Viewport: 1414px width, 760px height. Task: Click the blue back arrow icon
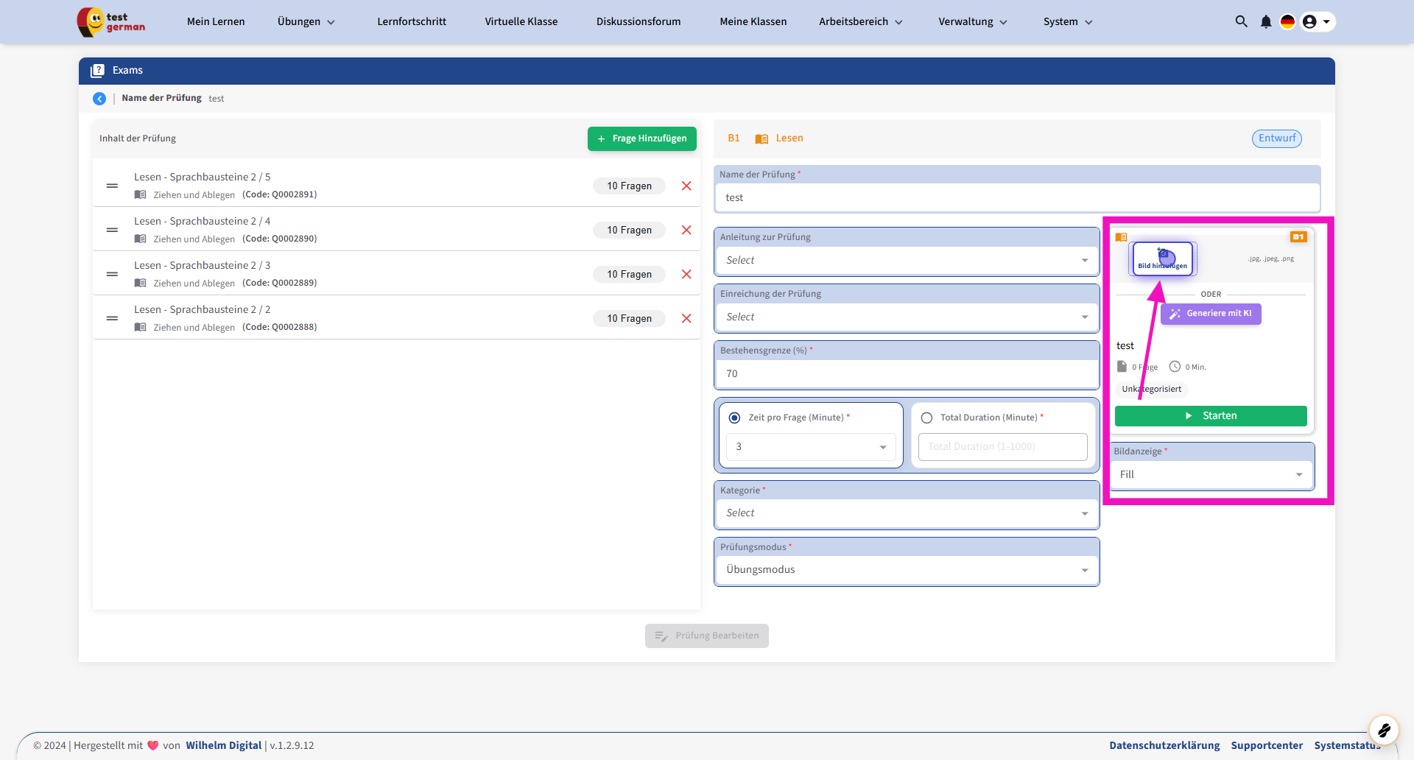point(99,99)
